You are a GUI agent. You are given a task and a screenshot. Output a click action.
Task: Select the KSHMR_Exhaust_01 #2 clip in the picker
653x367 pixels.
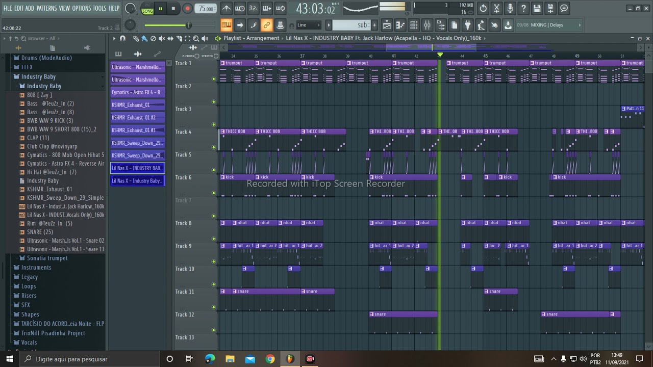point(138,117)
